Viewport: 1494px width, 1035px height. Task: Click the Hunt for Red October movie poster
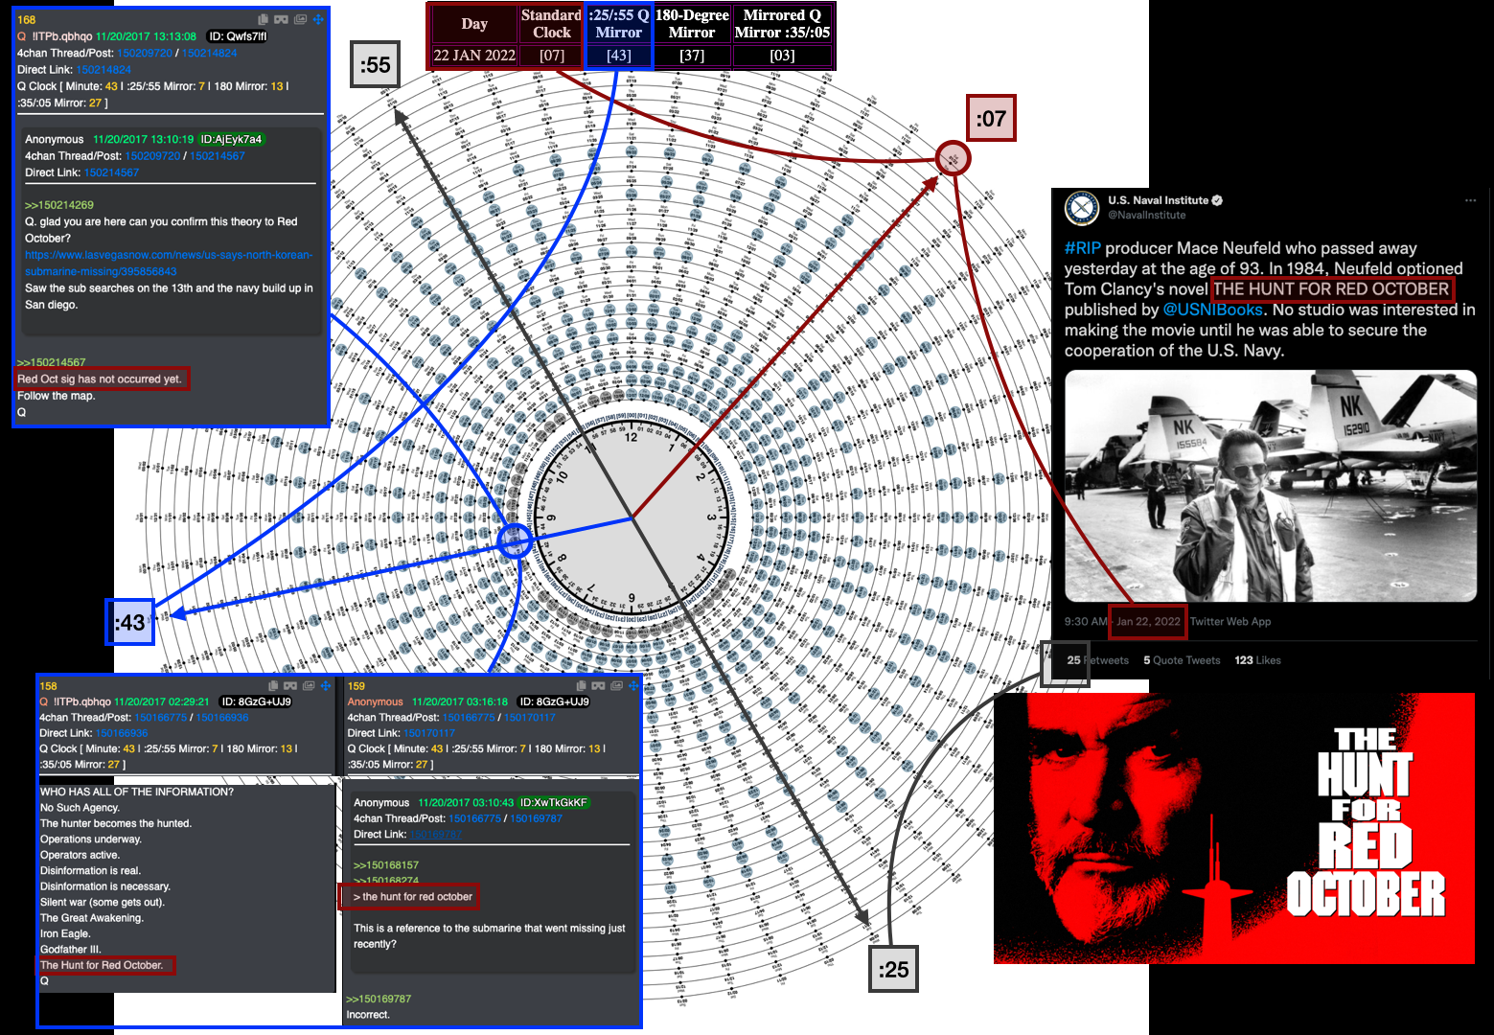1234,828
